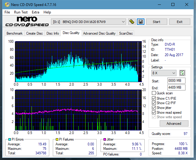Screen dimensions: 196x160
Task: Open the 8 X speed dropdown
Action: [164, 73]
